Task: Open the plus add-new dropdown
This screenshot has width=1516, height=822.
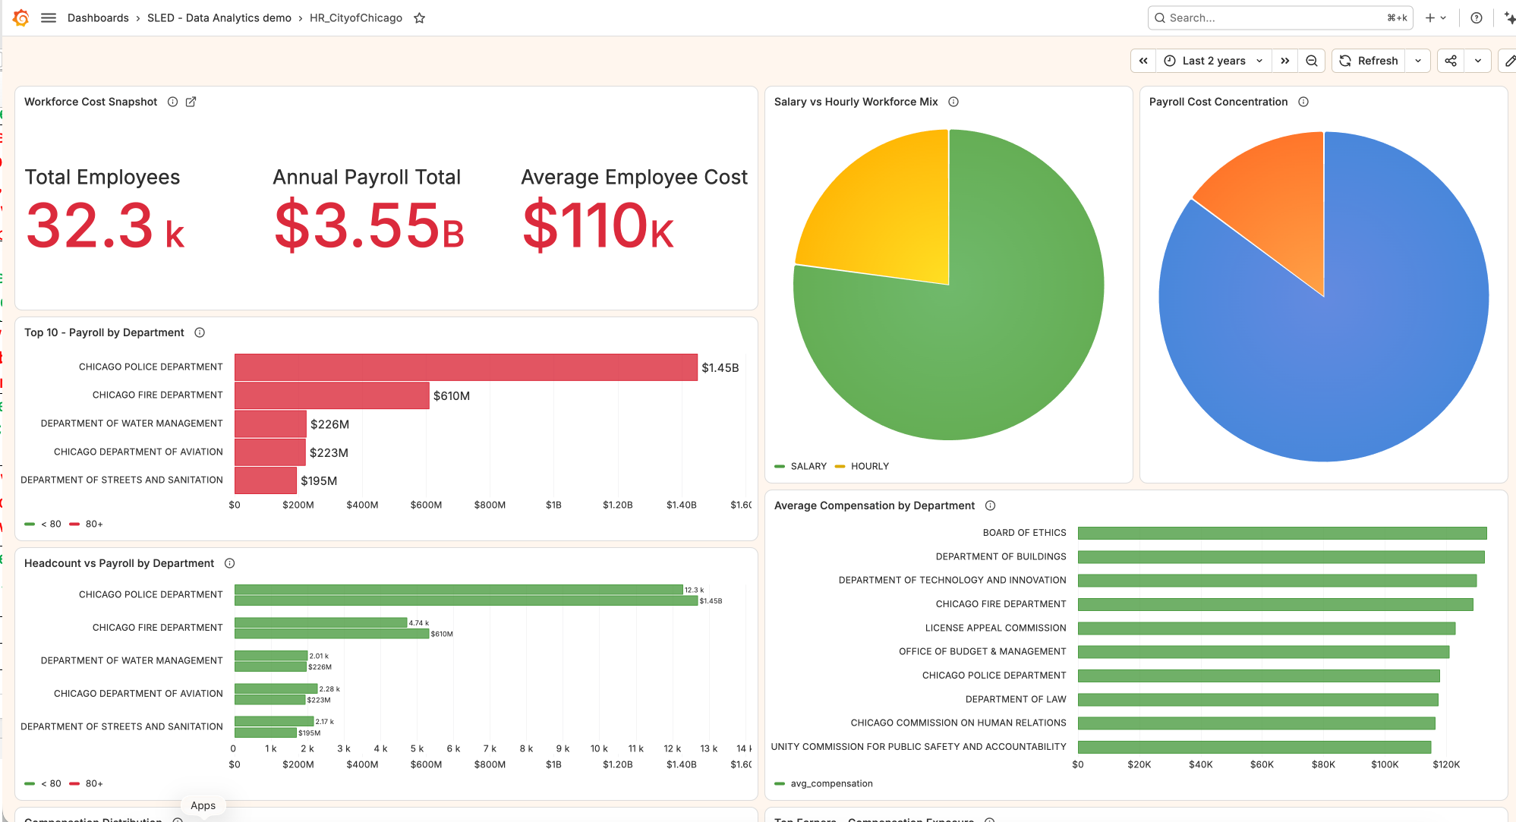Action: pyautogui.click(x=1436, y=18)
